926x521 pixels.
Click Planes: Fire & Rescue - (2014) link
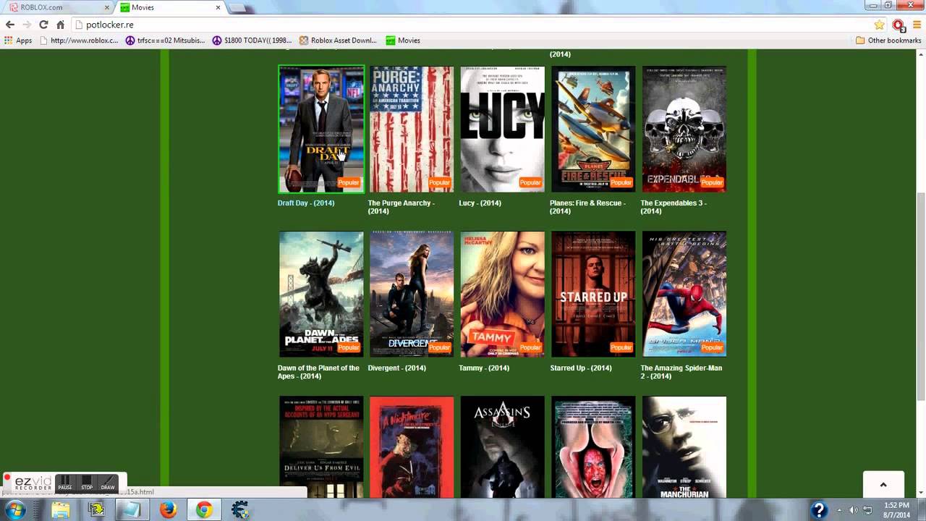pos(587,207)
